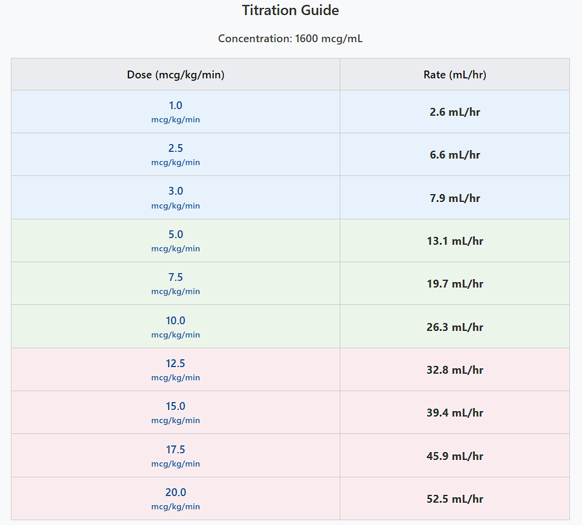Click the 19.7 mL/hr rate value
The width and height of the screenshot is (582, 525).
coord(455,284)
